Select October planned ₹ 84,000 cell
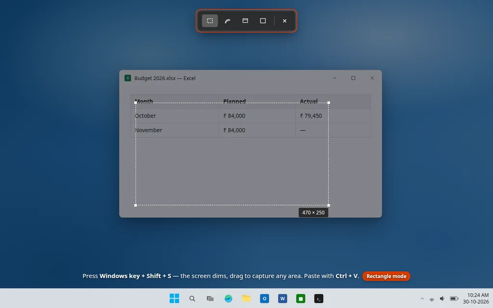The image size is (493, 308). [257, 115]
